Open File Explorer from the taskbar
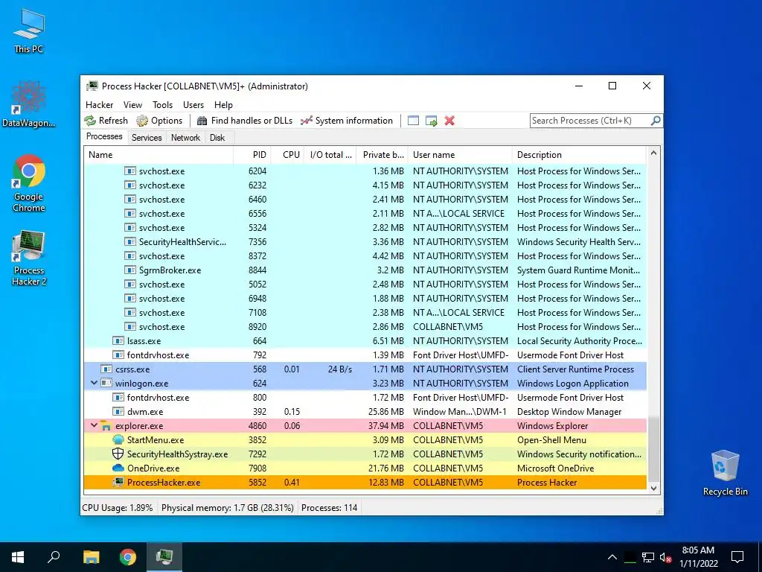 click(91, 557)
